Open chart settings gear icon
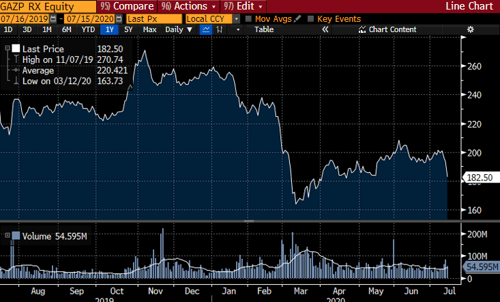The height and width of the screenshot is (302, 500). (x=469, y=29)
